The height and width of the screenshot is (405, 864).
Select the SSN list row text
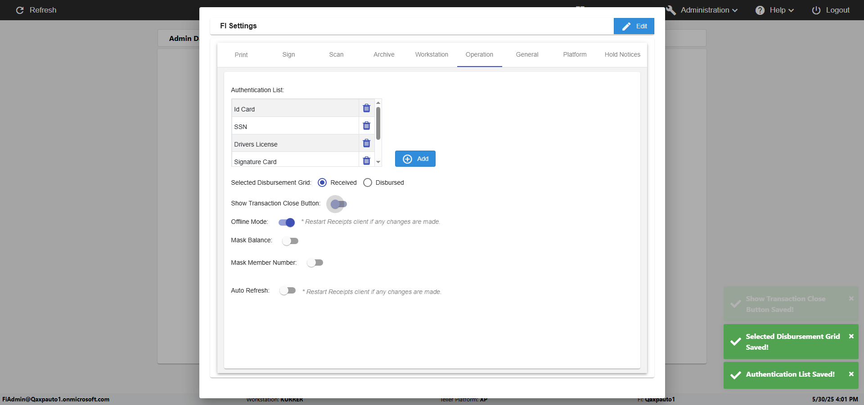click(x=240, y=127)
